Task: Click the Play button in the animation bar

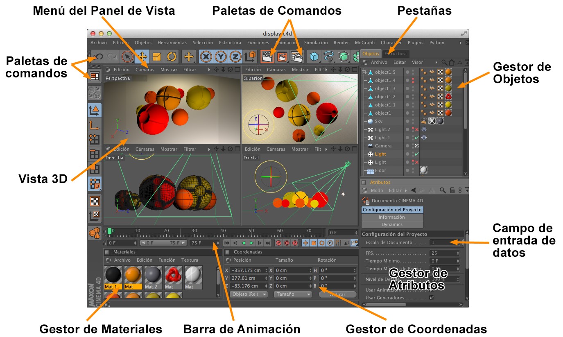Action: point(252,242)
